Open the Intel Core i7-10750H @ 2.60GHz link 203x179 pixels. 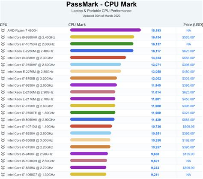click(31, 44)
